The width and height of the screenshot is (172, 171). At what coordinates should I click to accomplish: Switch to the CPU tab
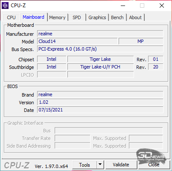tap(11, 17)
